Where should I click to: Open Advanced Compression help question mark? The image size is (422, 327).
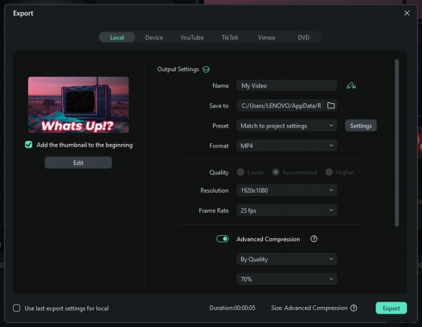point(314,239)
